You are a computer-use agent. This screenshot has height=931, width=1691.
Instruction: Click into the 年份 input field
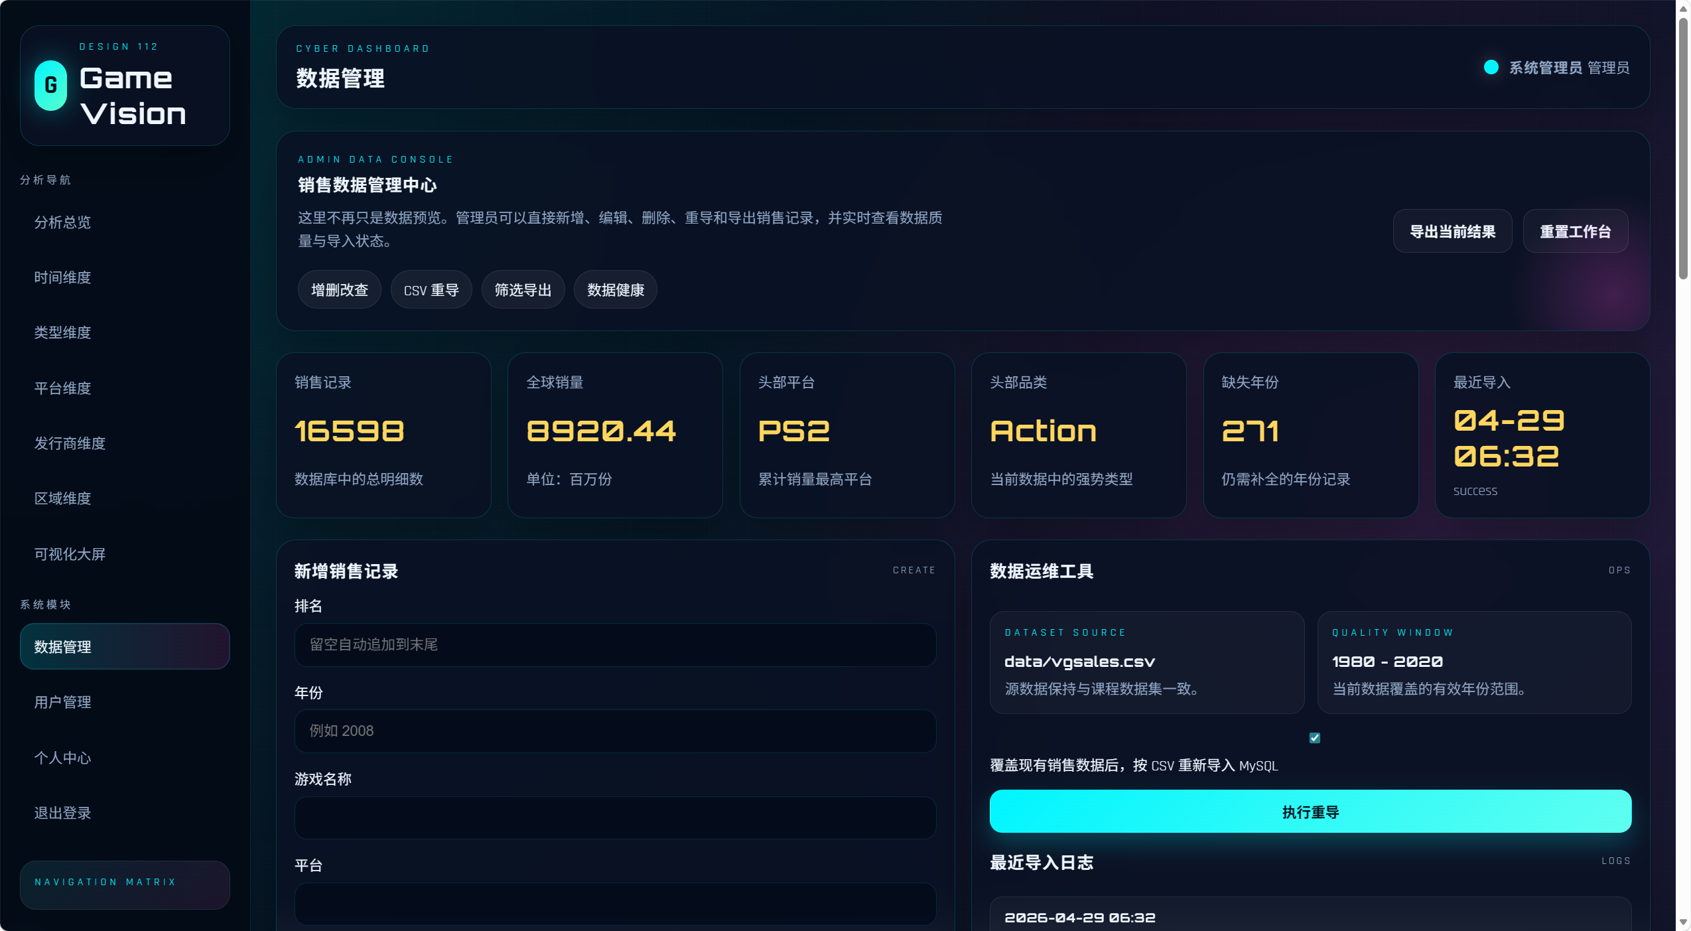[615, 731]
